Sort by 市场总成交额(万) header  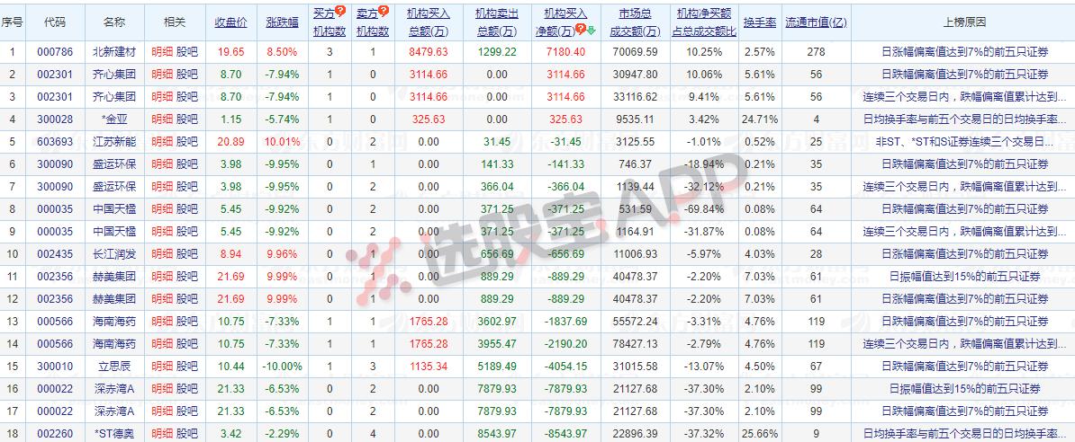pyautogui.click(x=635, y=22)
